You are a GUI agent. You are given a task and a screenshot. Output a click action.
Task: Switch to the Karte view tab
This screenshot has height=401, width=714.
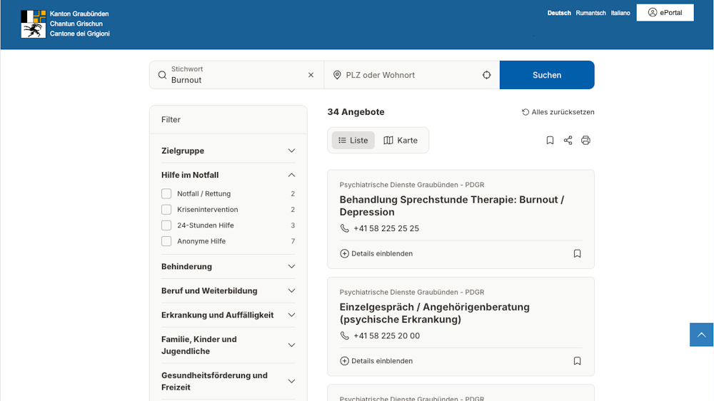click(x=401, y=140)
